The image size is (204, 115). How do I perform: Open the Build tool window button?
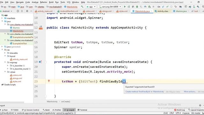point(46,110)
